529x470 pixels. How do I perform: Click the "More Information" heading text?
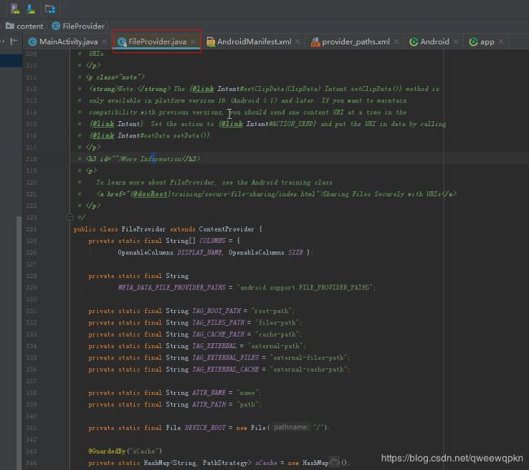click(151, 159)
